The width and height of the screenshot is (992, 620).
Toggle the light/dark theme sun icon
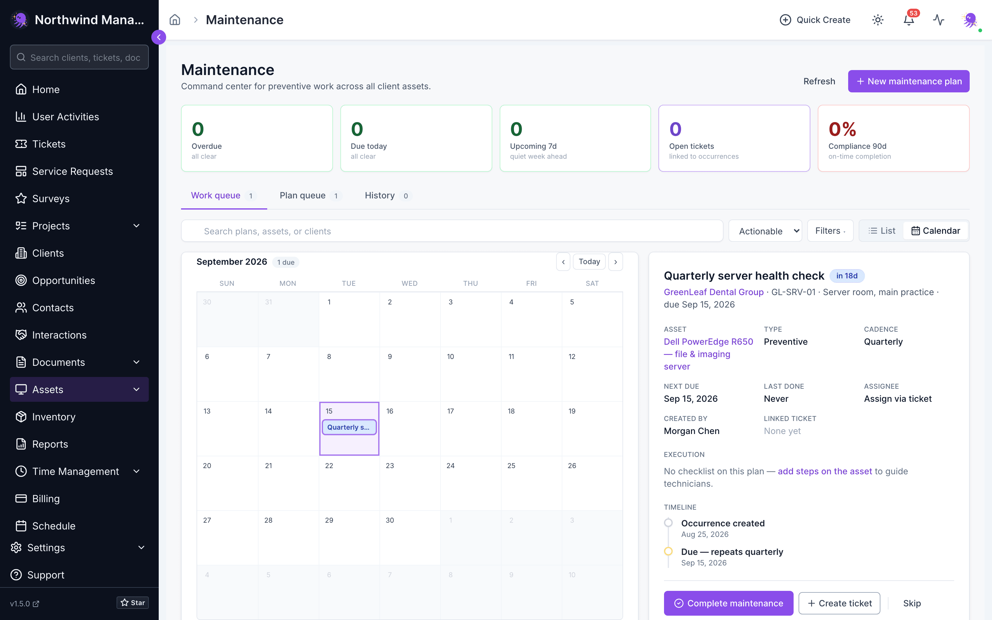[x=878, y=20]
